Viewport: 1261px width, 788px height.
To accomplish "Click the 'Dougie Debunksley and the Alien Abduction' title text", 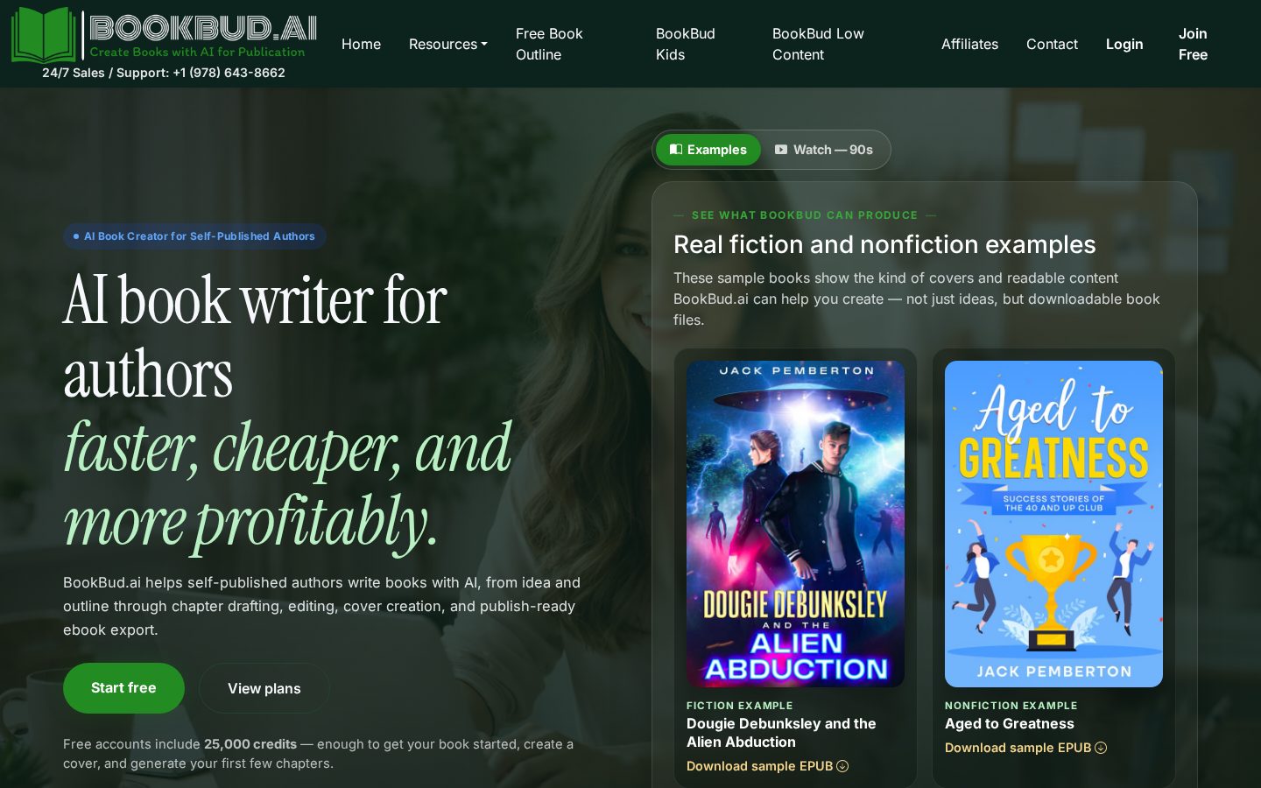I will 781,733.
